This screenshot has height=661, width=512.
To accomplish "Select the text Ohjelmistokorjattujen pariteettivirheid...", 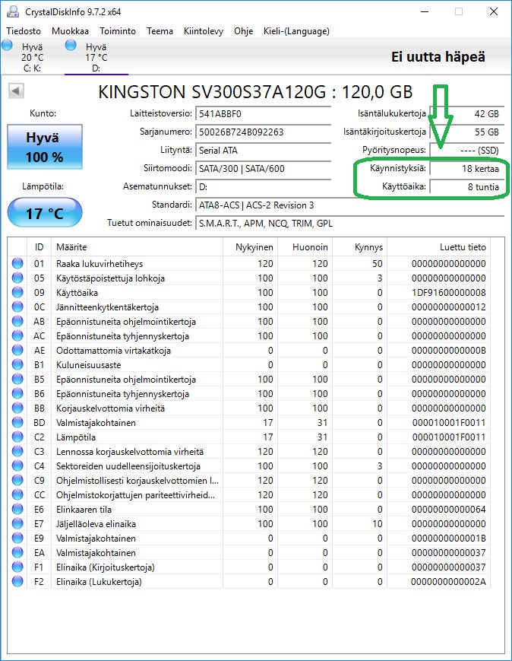I will point(135,495).
